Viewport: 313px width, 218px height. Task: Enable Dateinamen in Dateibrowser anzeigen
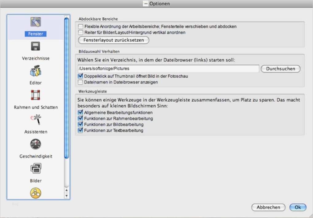coord(80,82)
